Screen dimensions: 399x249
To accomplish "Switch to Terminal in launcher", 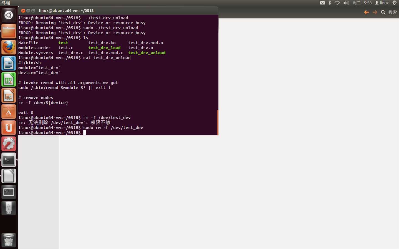I will [9, 160].
